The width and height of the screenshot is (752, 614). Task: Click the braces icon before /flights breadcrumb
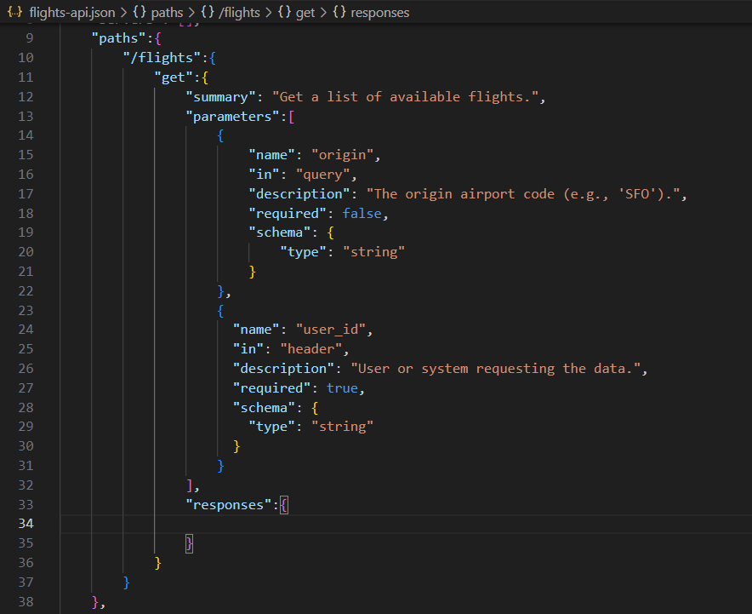click(208, 13)
